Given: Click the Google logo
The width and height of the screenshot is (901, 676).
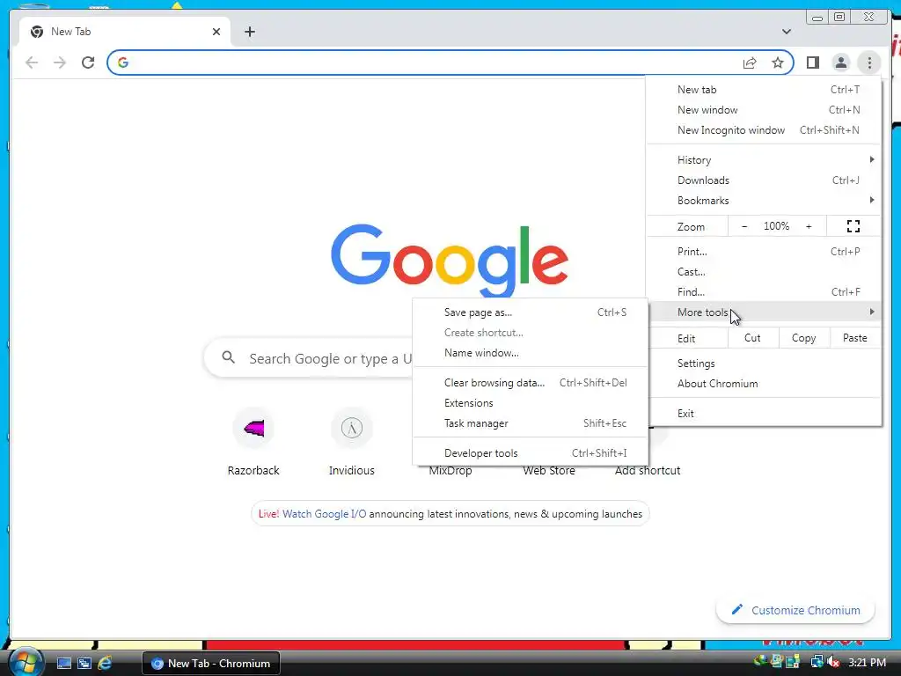Looking at the screenshot, I should tap(450, 261).
